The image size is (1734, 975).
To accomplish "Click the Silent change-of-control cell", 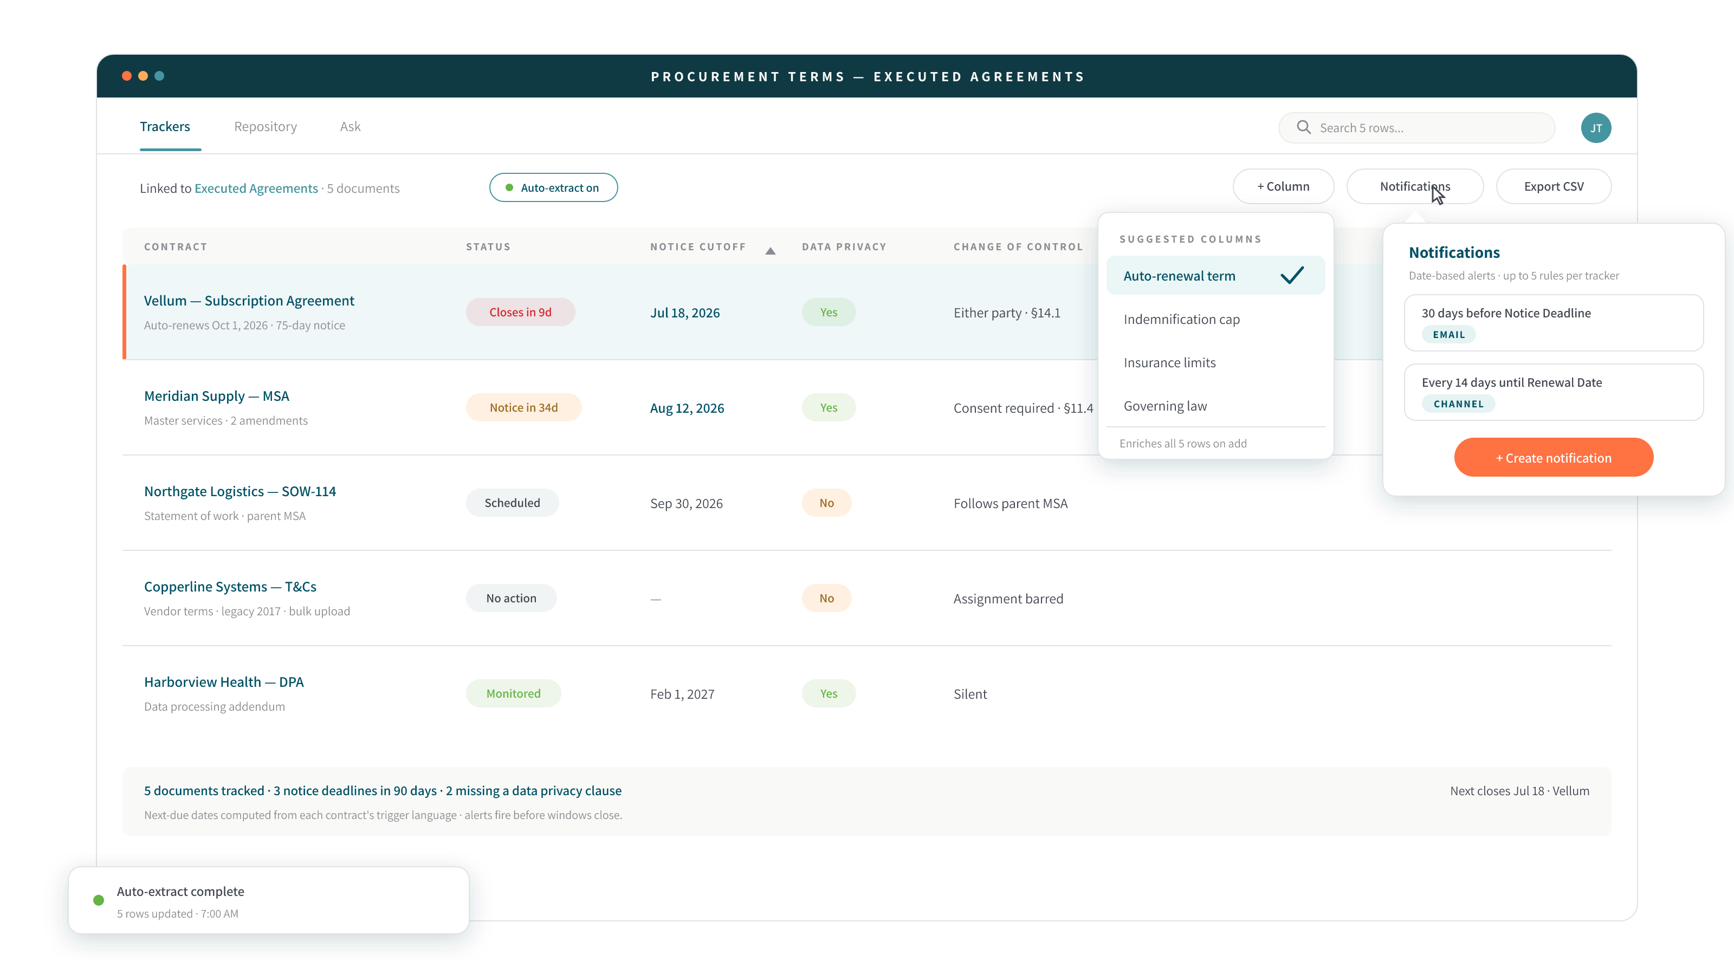I will coord(970,694).
